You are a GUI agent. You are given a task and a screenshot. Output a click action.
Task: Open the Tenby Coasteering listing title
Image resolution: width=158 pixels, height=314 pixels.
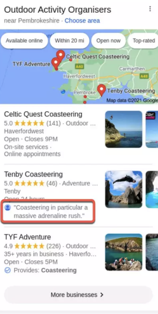33,174
